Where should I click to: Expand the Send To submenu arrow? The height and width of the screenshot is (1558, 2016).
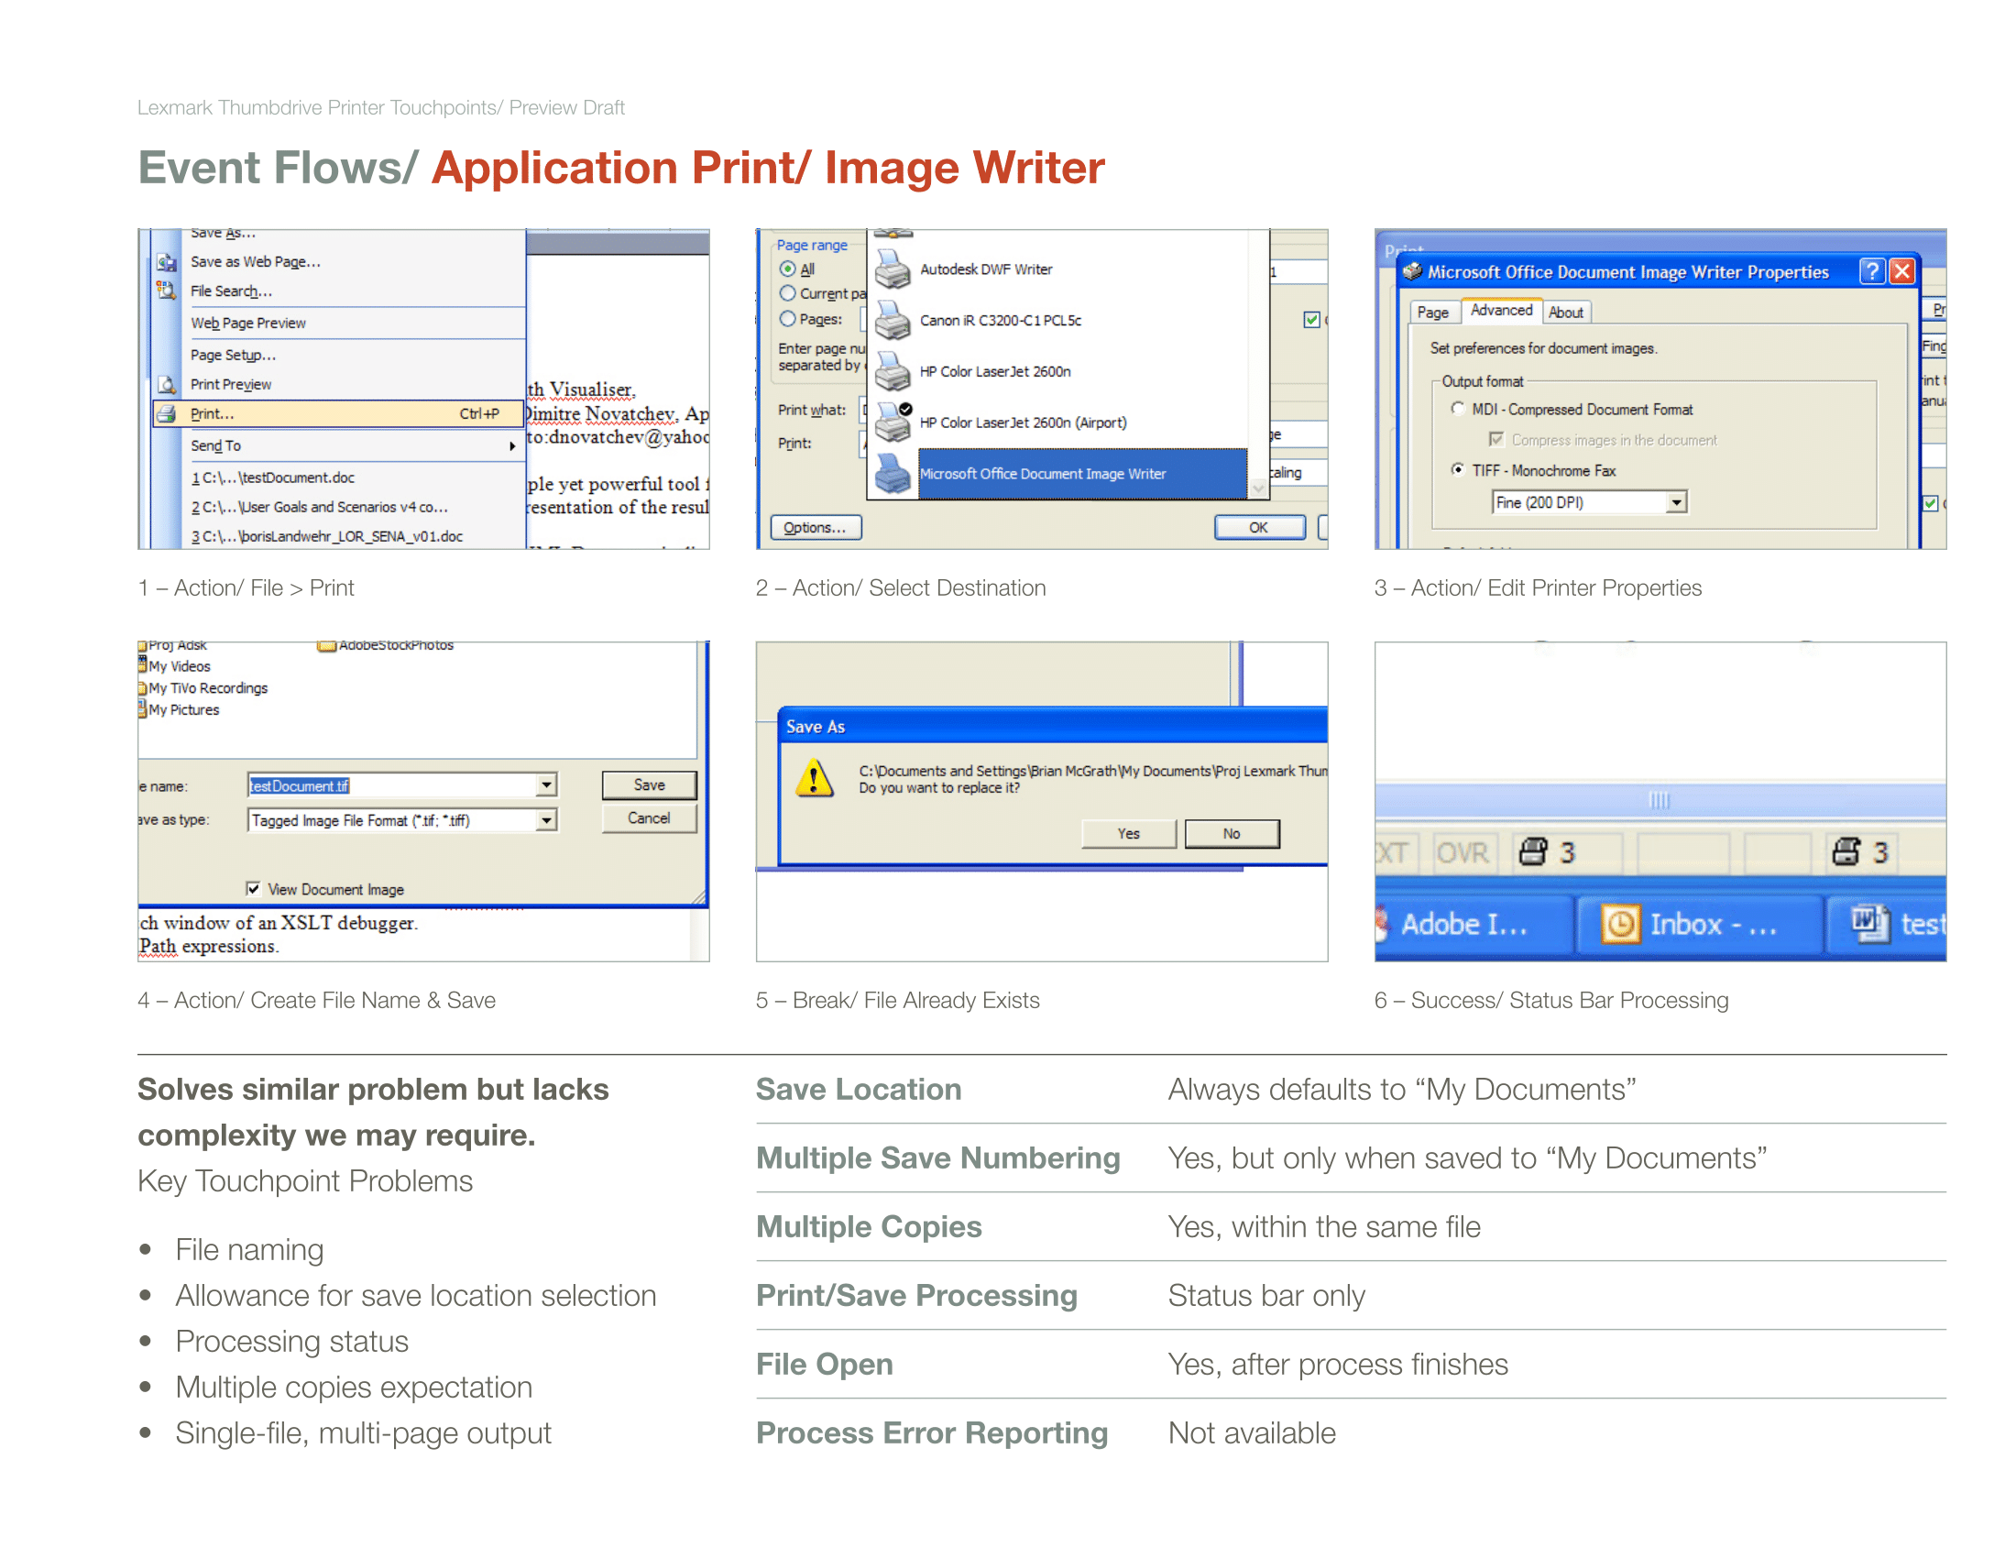(x=512, y=446)
